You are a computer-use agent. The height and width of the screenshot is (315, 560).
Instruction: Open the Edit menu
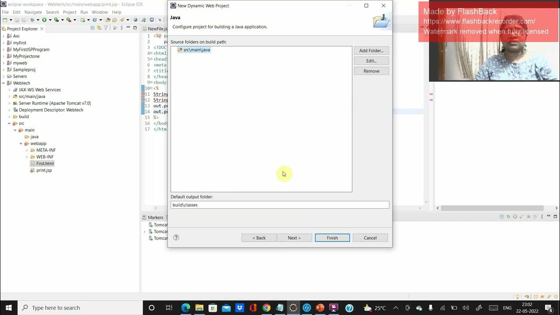pyautogui.click(x=17, y=12)
